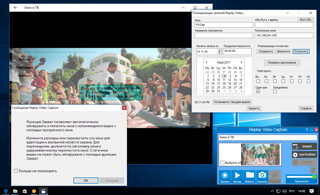Open Microsoft Edge from taskbar
The width and height of the screenshot is (320, 195).
coord(5,191)
